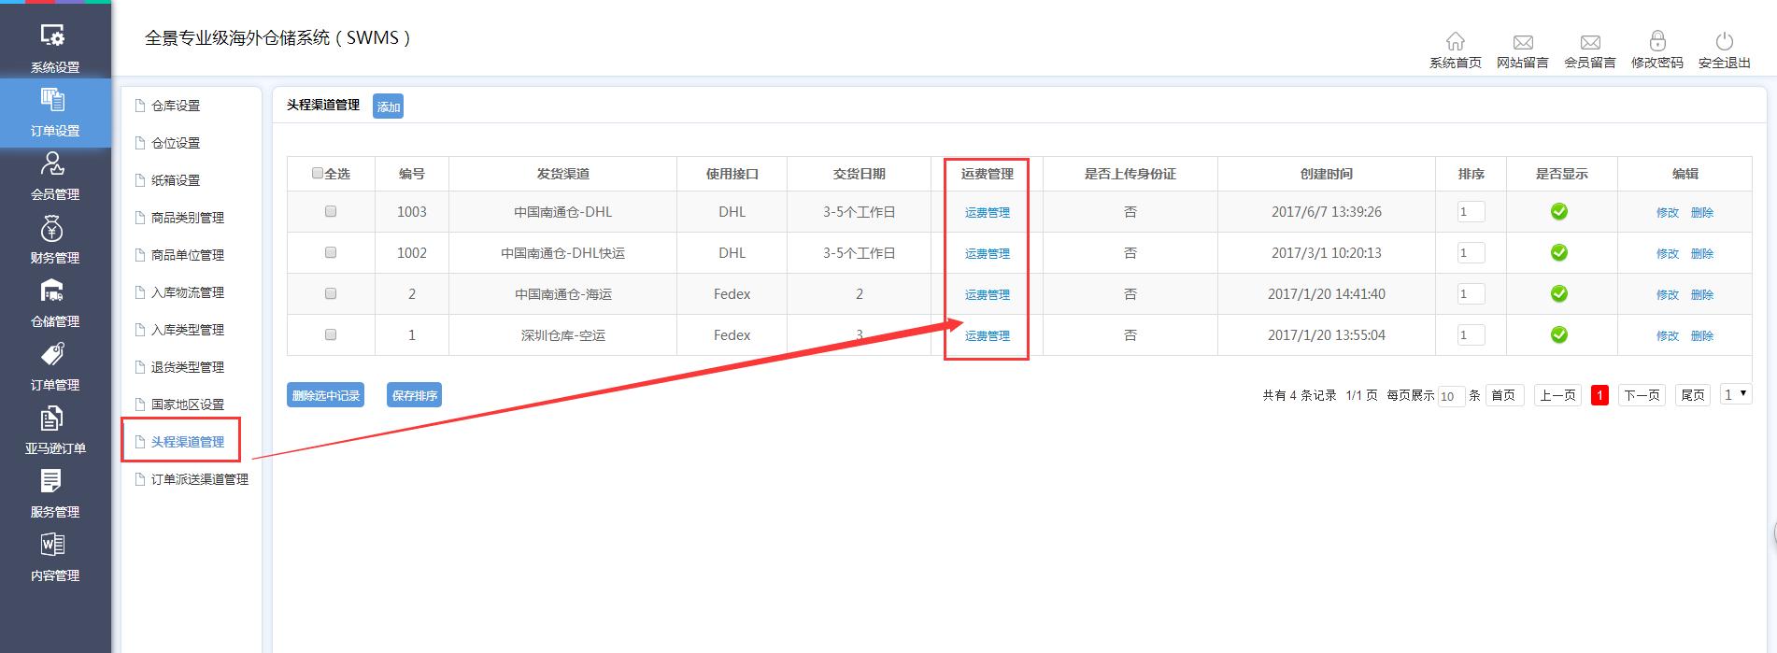Click the 安全退出 power icon
The image size is (1777, 653).
[x=1724, y=42]
